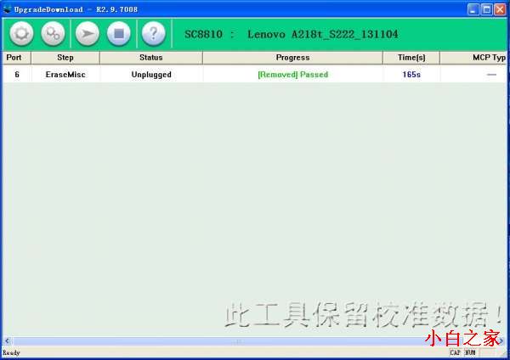Click the 165s time value

411,75
